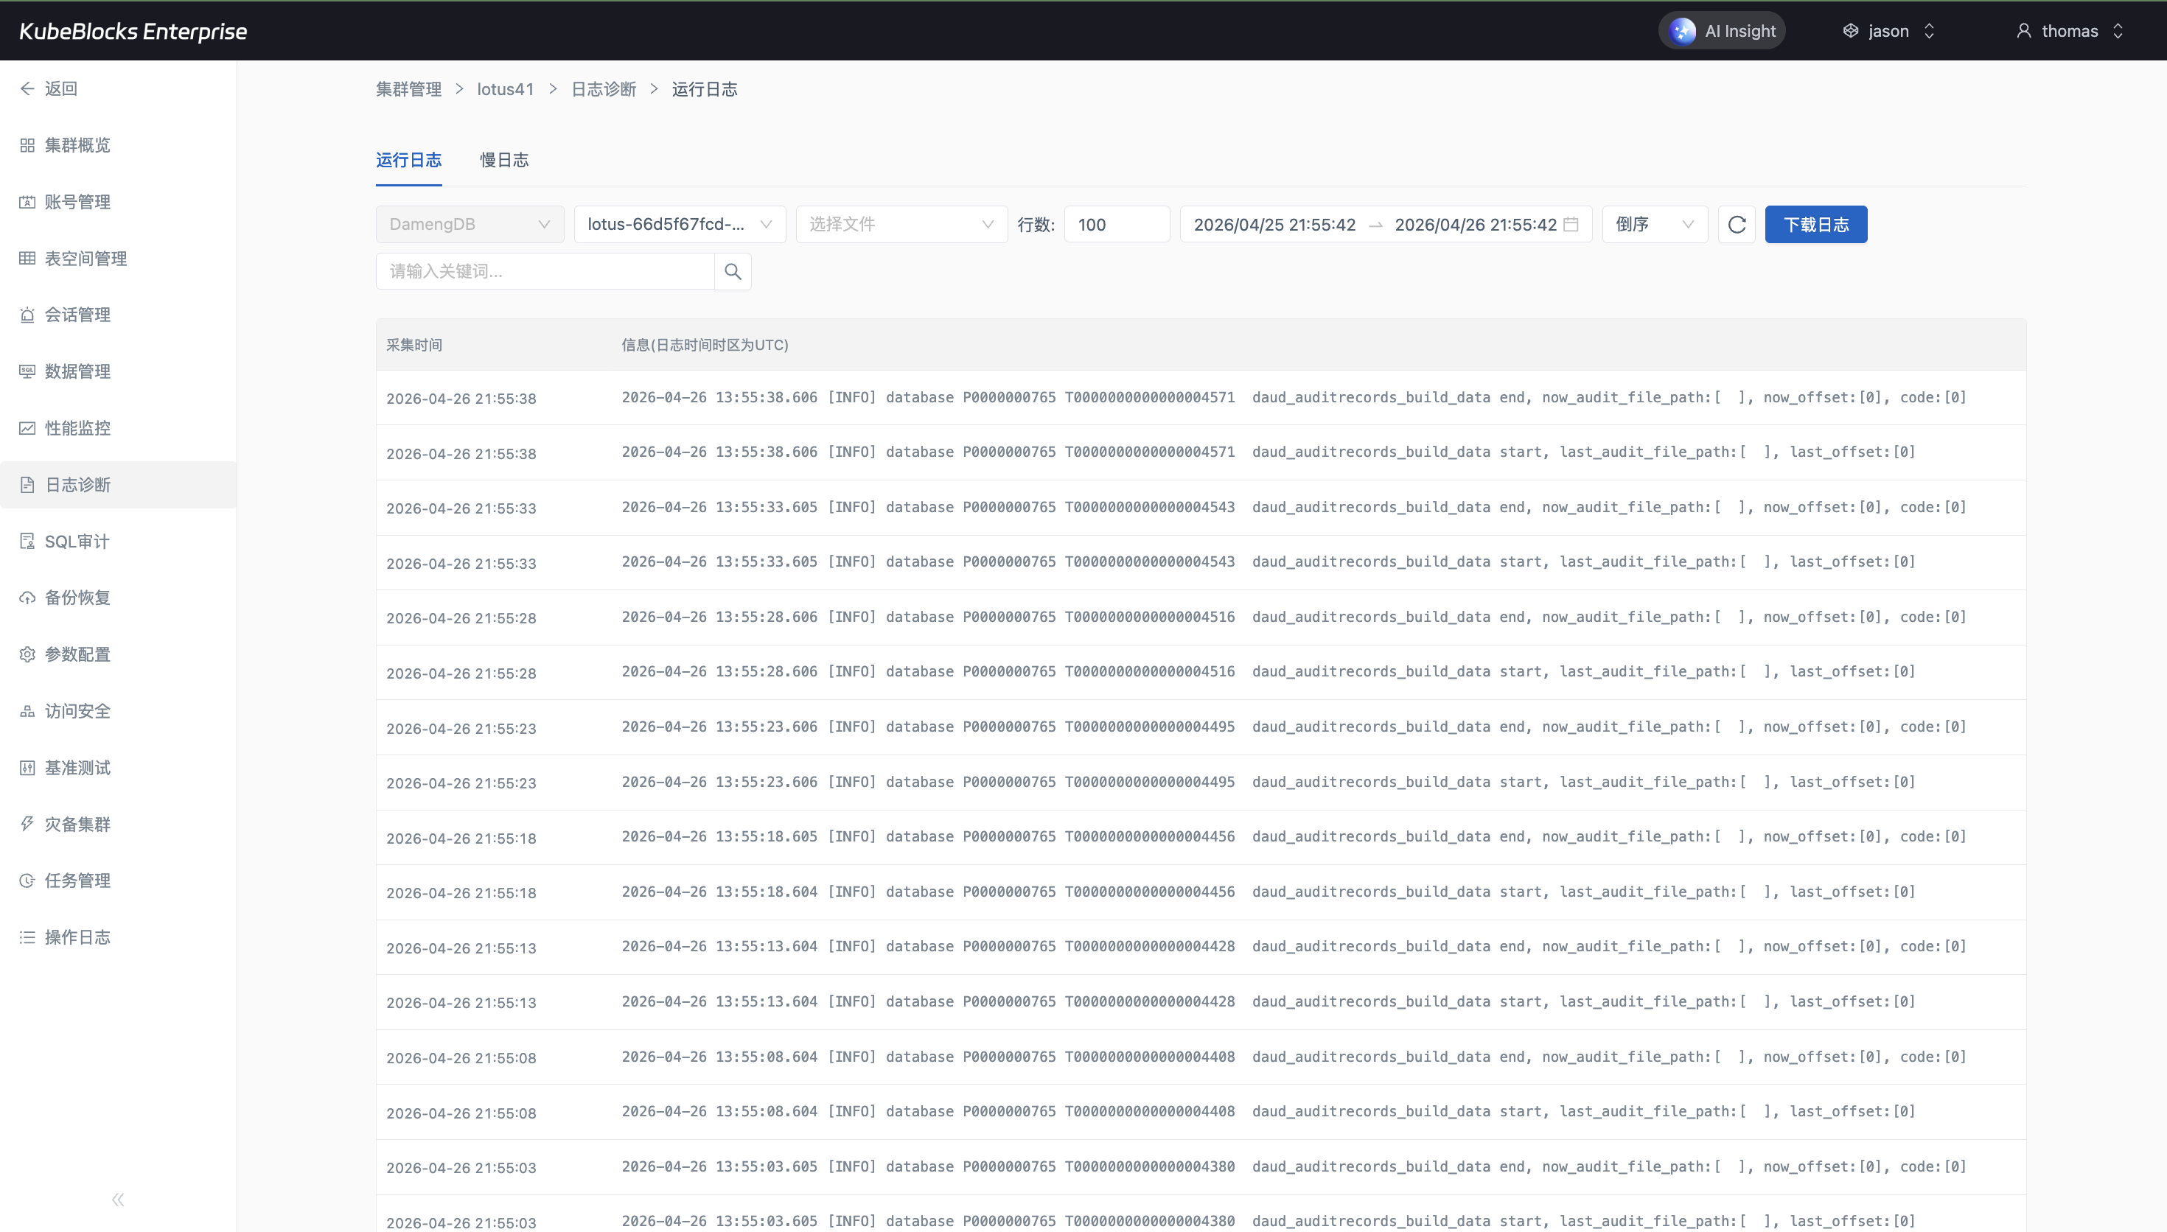The image size is (2167, 1232).
Task: Collapse the sidebar with double-chevron icon
Action: click(x=118, y=1199)
